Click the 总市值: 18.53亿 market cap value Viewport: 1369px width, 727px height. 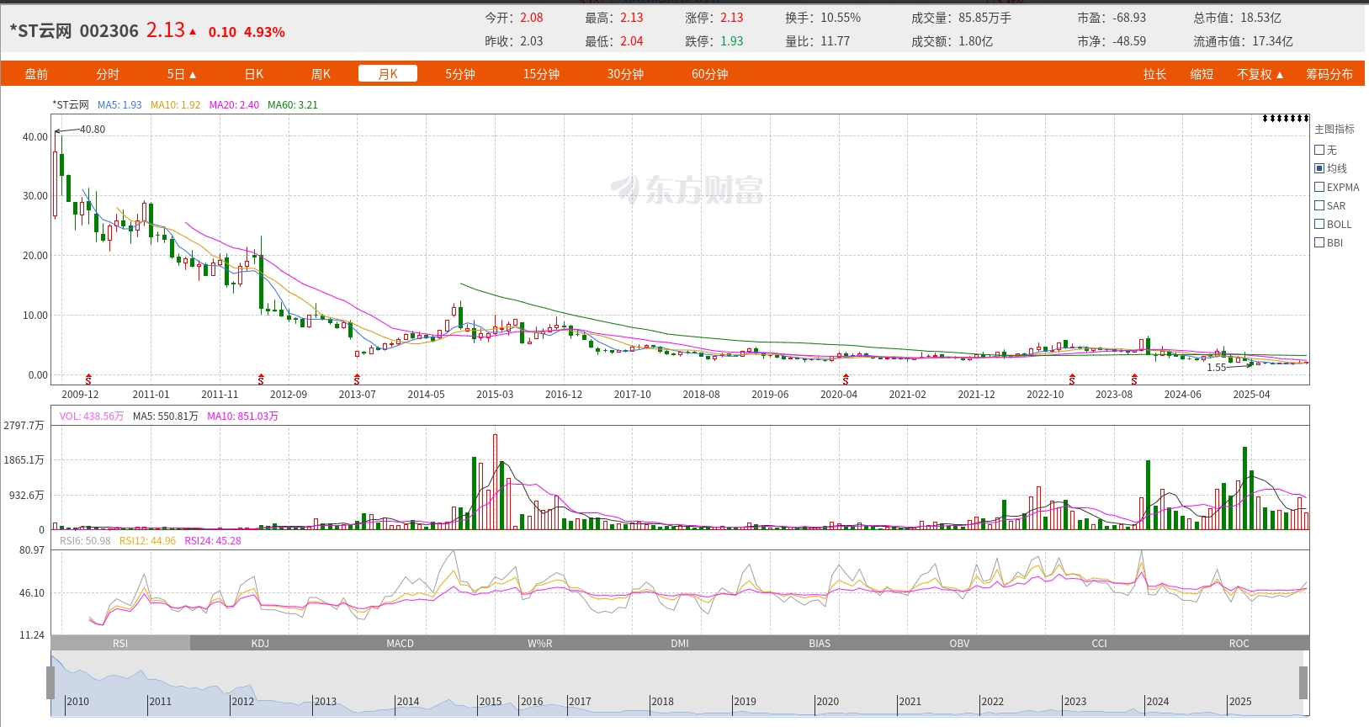pyautogui.click(x=1237, y=18)
